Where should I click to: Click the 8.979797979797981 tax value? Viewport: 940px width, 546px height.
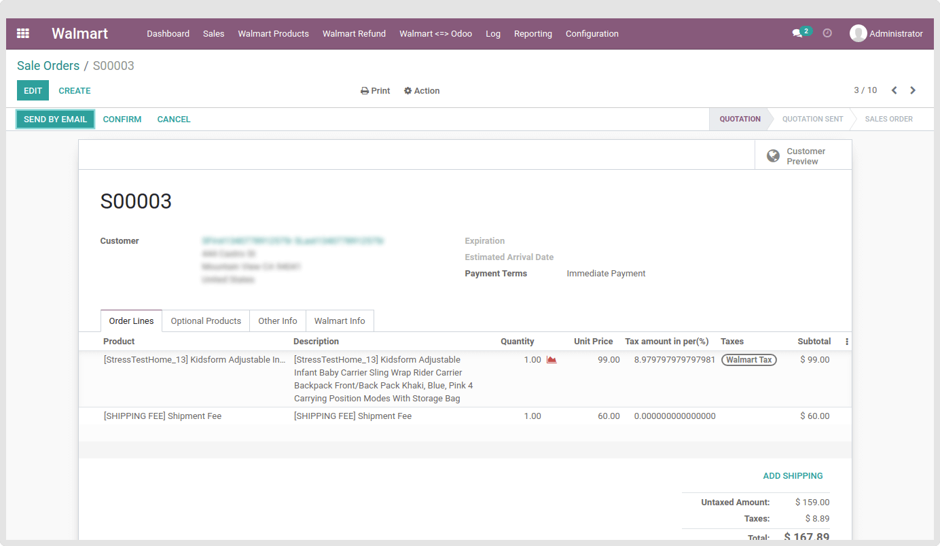click(x=674, y=360)
